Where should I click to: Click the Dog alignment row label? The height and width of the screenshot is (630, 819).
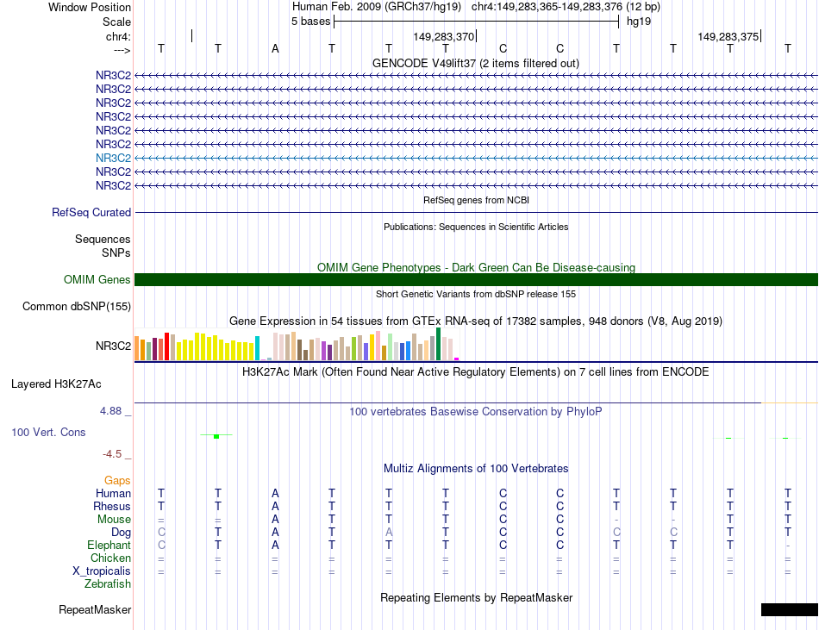coord(122,533)
